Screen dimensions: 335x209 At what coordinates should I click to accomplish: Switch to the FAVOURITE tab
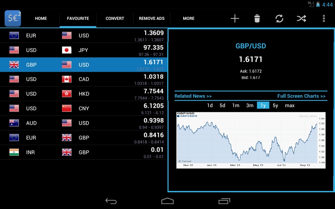click(78, 18)
